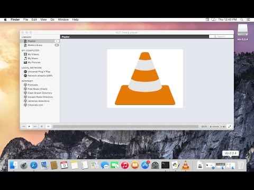Click the Playlist item count badge
The image size is (254, 190).
click(57, 41)
